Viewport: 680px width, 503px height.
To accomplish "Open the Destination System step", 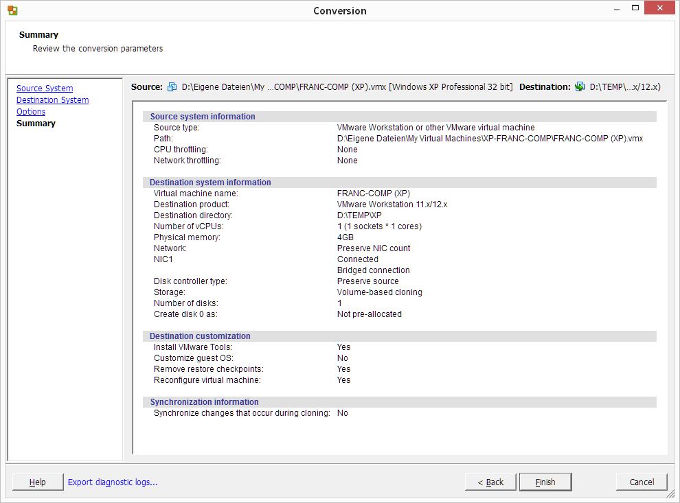I will (52, 100).
